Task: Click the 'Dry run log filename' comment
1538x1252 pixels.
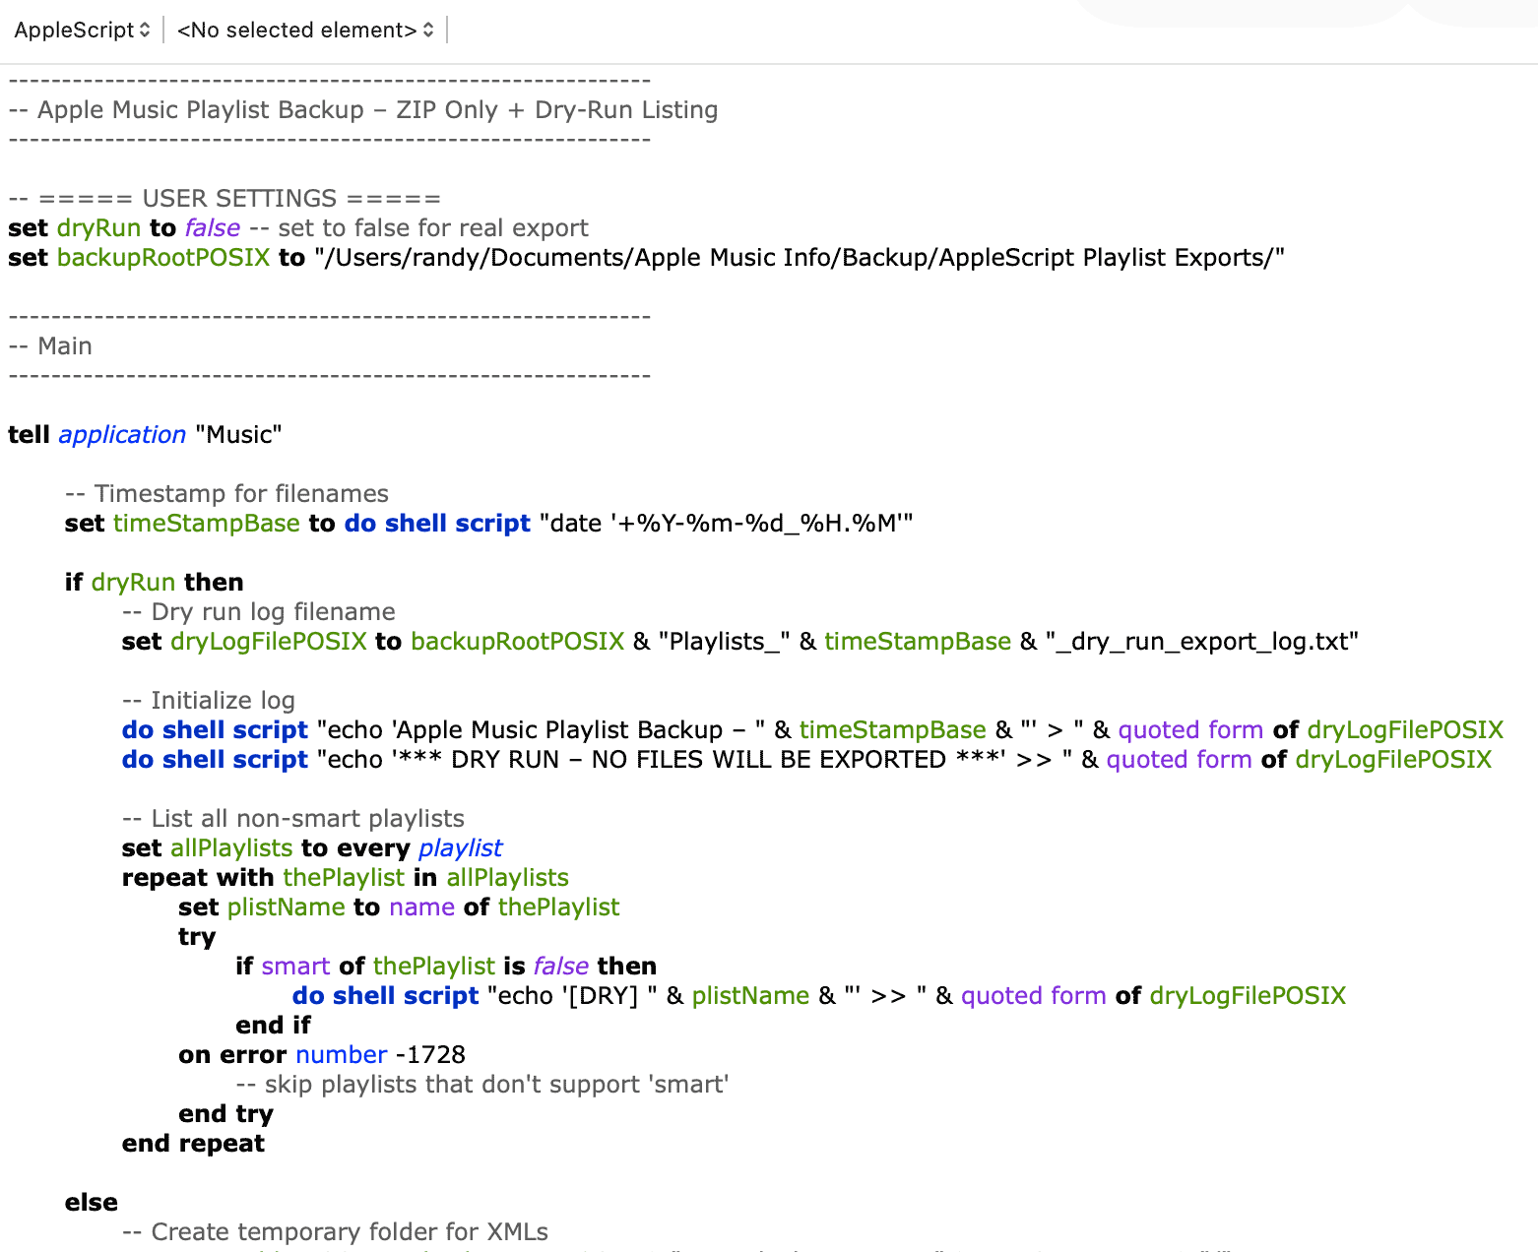Action: click(259, 611)
